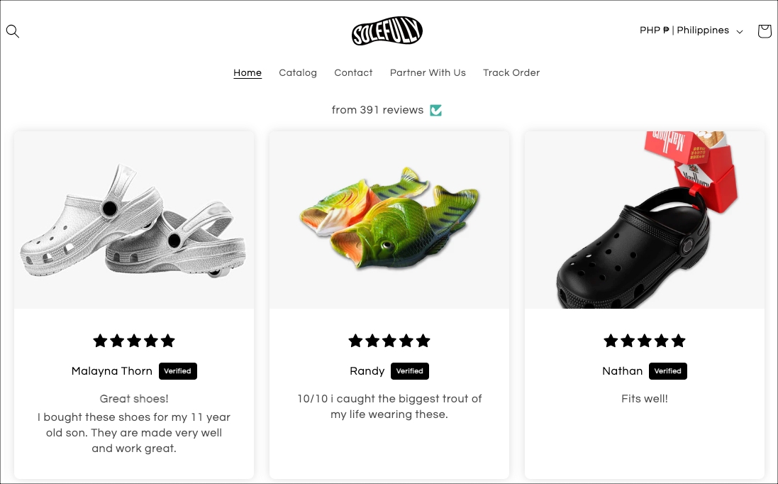Click the Solefully logo

(x=387, y=31)
